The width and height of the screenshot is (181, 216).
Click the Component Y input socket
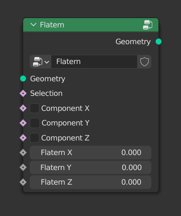click(x=23, y=123)
